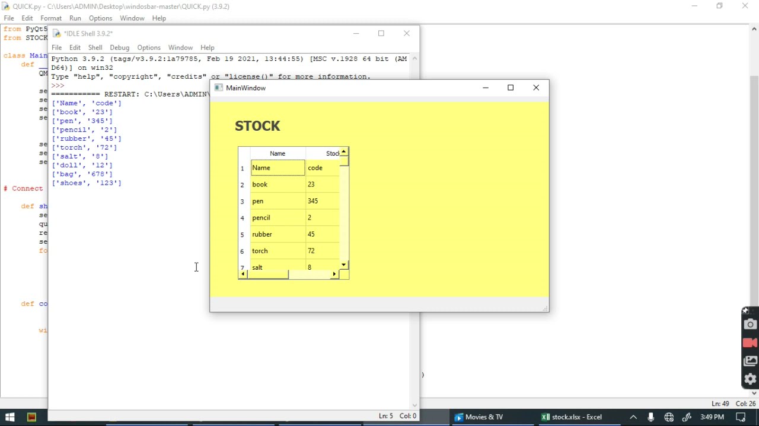The width and height of the screenshot is (759, 426).
Task: Select row header 1 in stock table
Action: 244,168
